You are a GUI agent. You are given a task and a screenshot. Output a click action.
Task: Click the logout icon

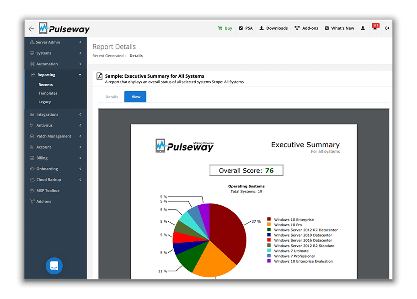(x=387, y=28)
